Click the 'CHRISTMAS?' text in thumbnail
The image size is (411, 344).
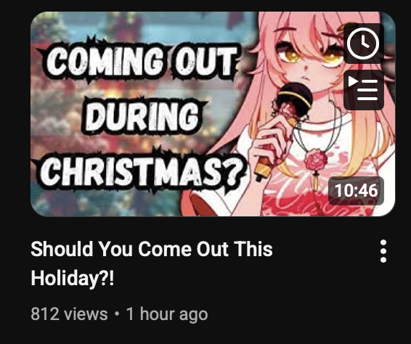pyautogui.click(x=143, y=171)
